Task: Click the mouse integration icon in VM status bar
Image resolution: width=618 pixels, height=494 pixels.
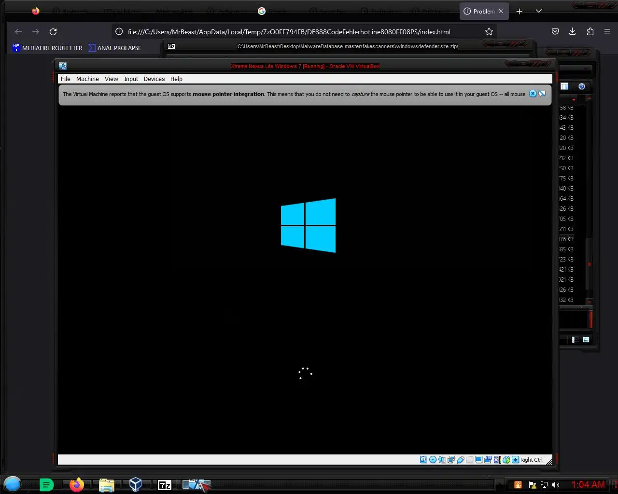Action: pos(506,460)
